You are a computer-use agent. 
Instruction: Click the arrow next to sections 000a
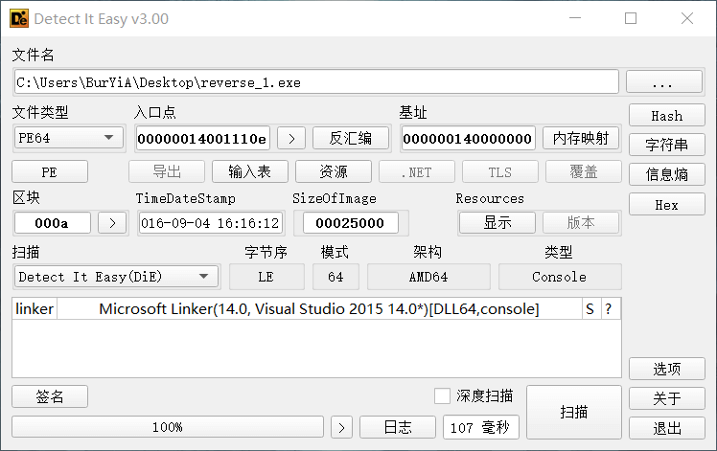click(x=112, y=223)
